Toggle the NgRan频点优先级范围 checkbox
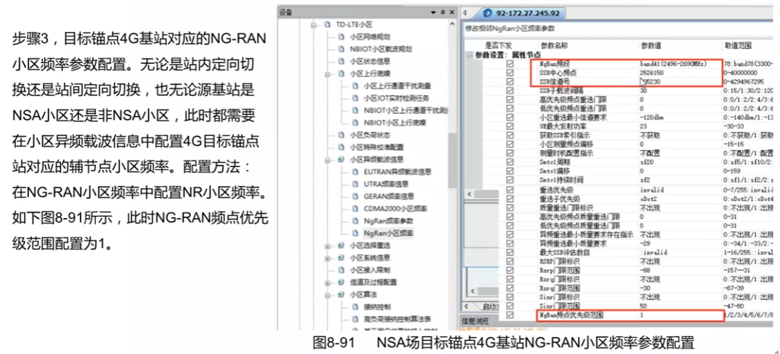This screenshot has height=354, width=780. click(509, 315)
